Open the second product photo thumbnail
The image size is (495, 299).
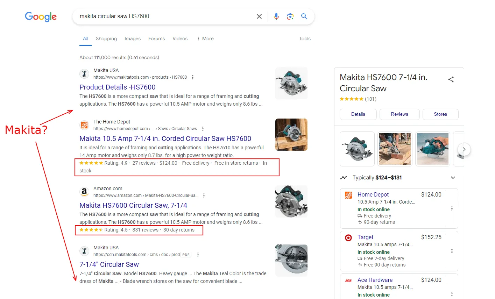click(395, 149)
